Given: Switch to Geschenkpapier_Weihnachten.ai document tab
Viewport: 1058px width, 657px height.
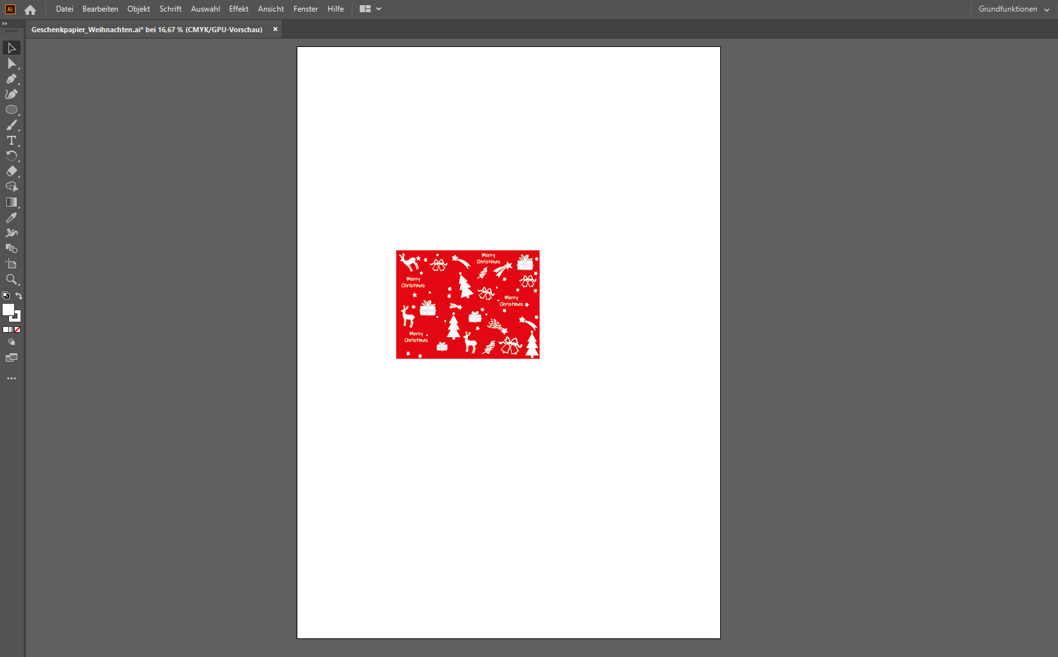Looking at the screenshot, I should [x=147, y=30].
